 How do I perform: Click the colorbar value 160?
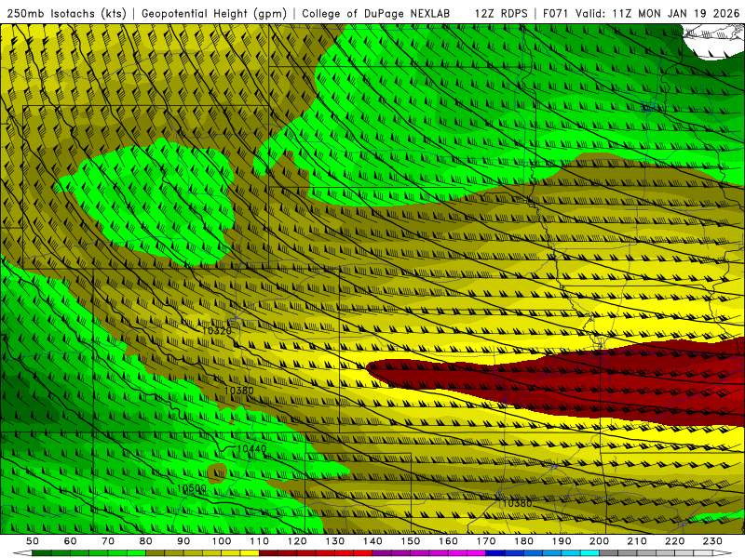(448, 541)
